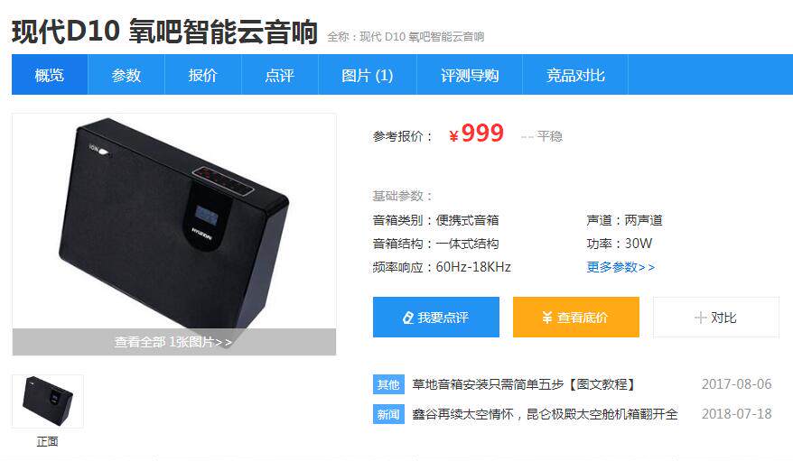793x461 pixels.
Task: Open the 概览 tab
Action: click(x=50, y=75)
